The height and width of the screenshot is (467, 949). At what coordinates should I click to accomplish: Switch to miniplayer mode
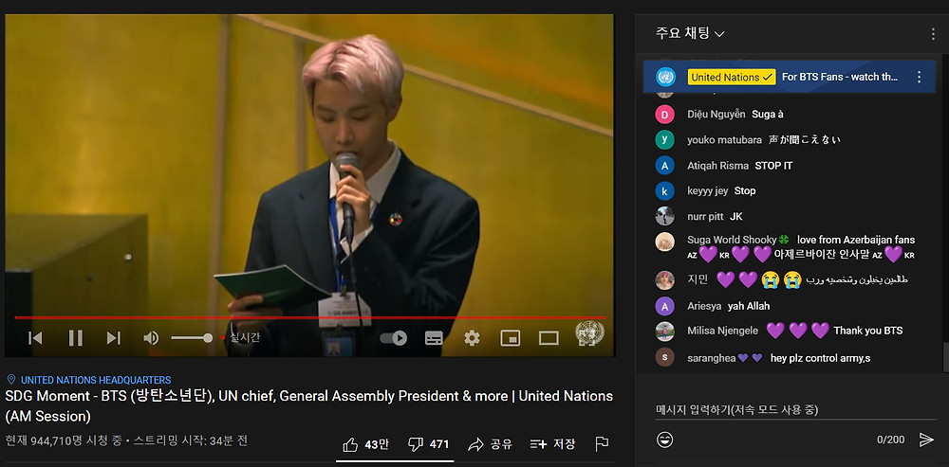pos(511,338)
